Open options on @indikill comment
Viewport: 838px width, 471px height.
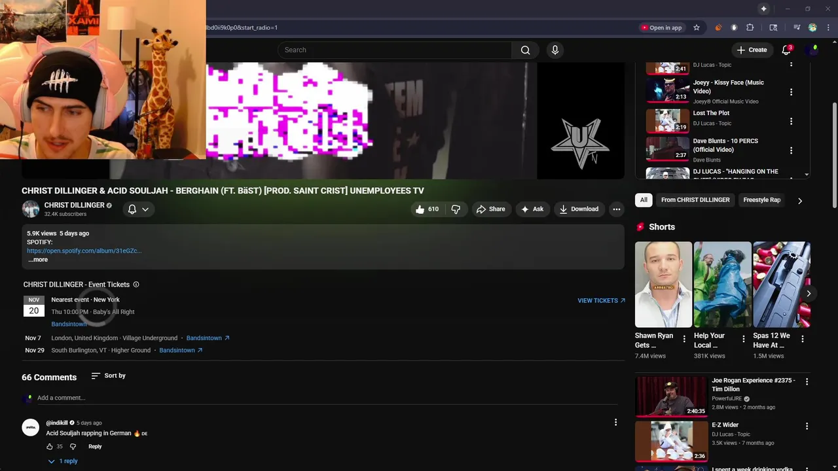(x=615, y=423)
